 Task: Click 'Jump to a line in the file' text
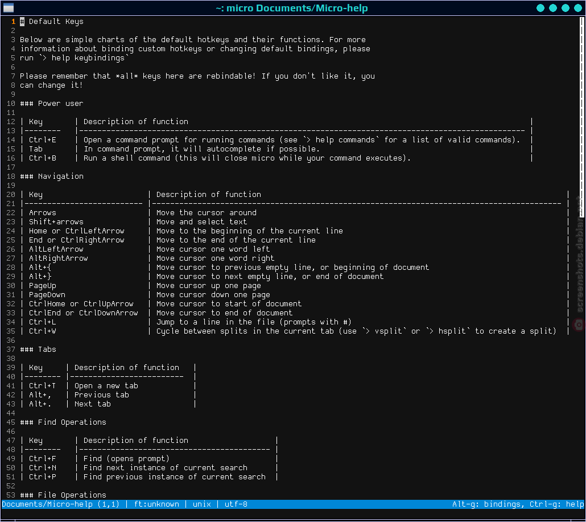215,322
